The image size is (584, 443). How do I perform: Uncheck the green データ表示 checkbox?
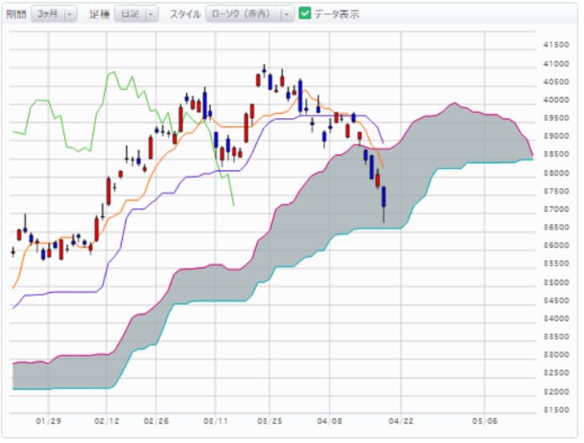tap(305, 14)
